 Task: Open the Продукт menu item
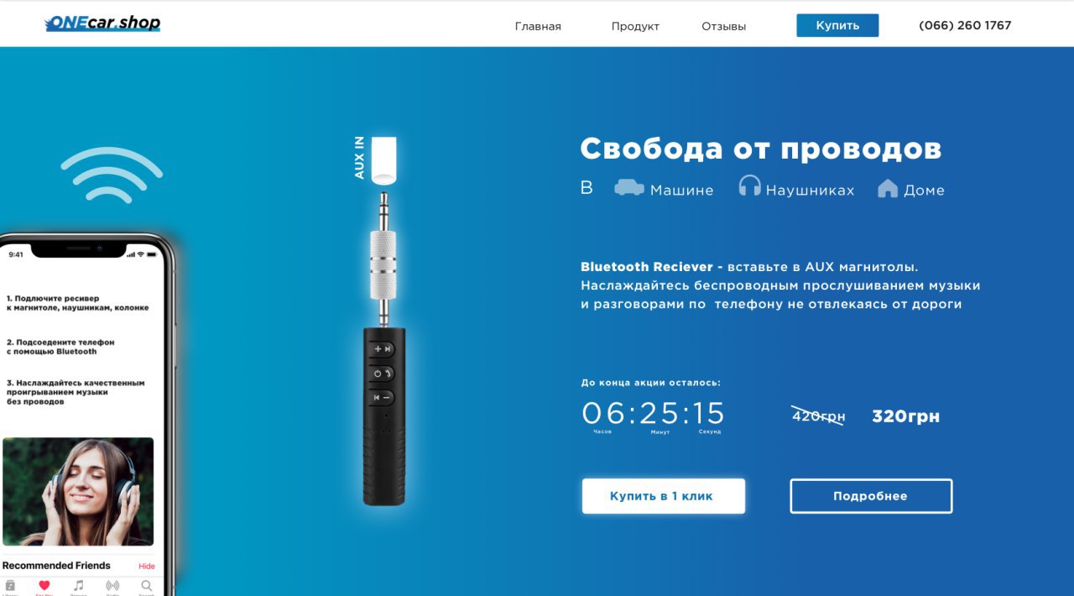635,26
